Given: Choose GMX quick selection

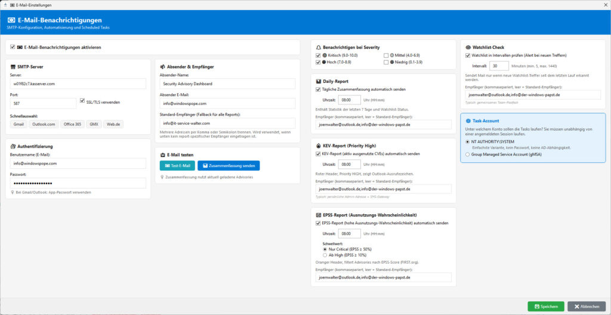Looking at the screenshot, I should 94,124.
